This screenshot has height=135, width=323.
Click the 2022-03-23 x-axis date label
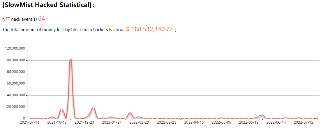pos(166,122)
